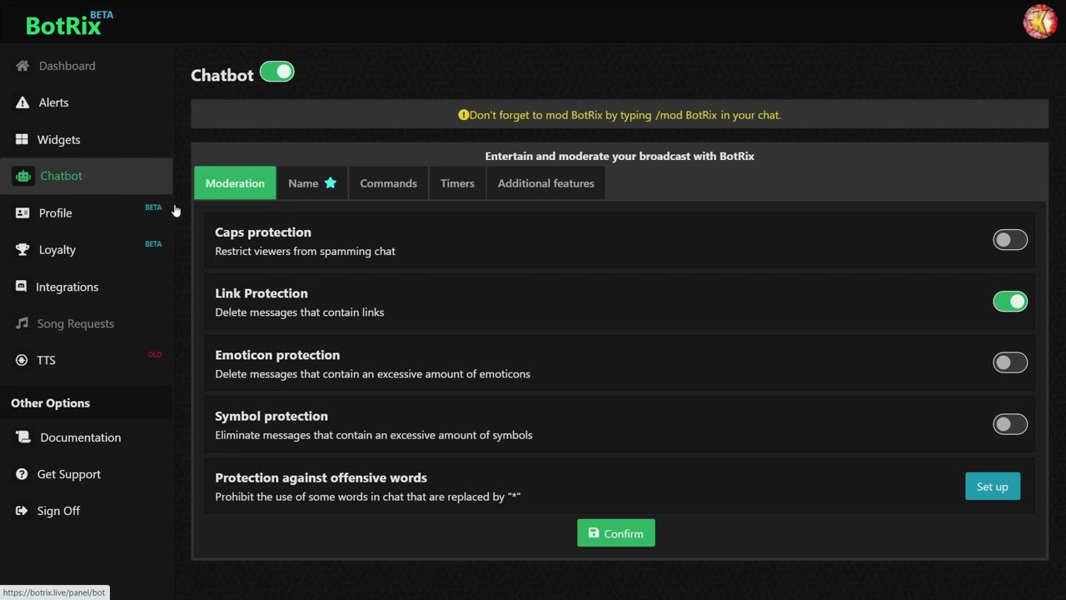Enable Caps protection toggle
Screen dimensions: 1066x600
[x=1010, y=240]
